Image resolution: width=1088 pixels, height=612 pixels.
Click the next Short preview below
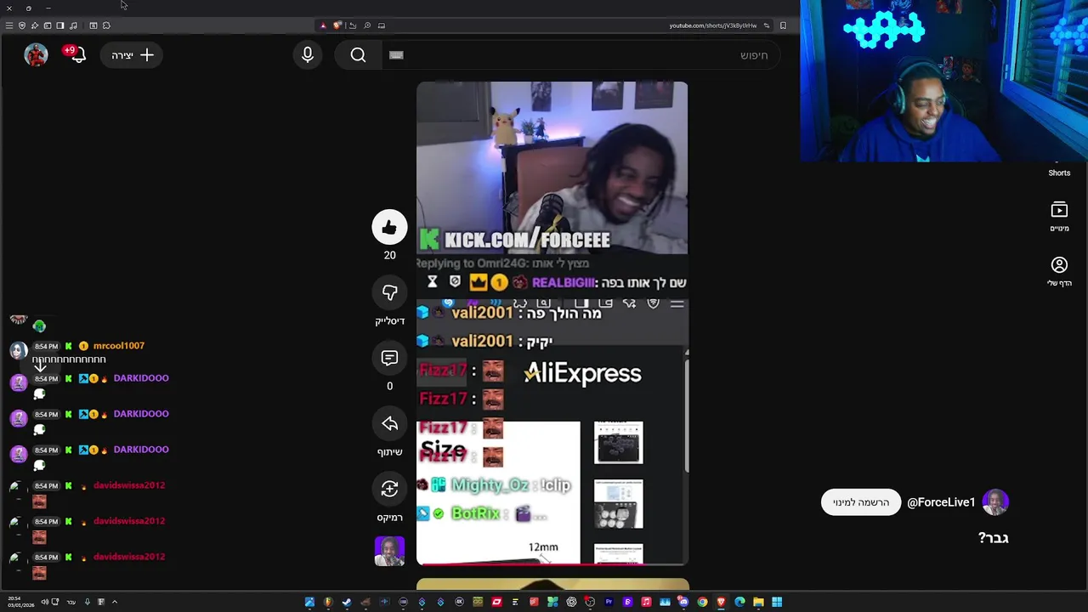coord(552,585)
